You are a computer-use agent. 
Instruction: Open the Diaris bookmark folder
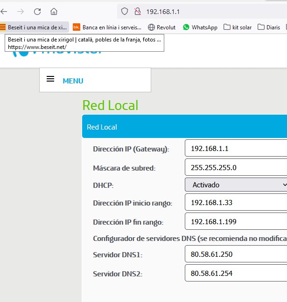coord(269,27)
